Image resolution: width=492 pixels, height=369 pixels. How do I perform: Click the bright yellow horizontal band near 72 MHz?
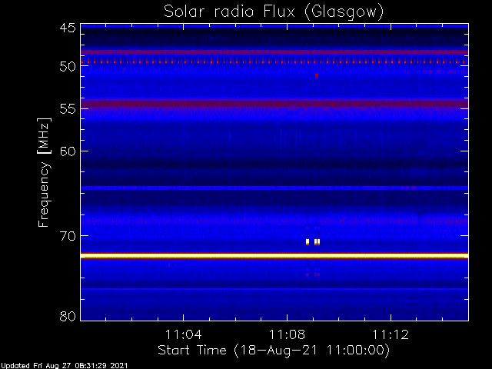point(274,256)
